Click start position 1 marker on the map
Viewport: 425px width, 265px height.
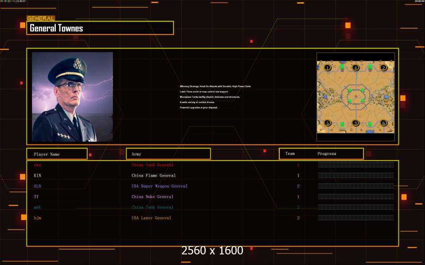point(328,67)
